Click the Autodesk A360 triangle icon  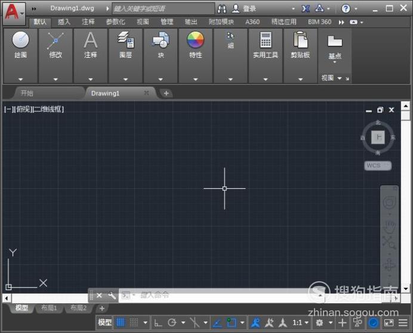[x=319, y=9]
